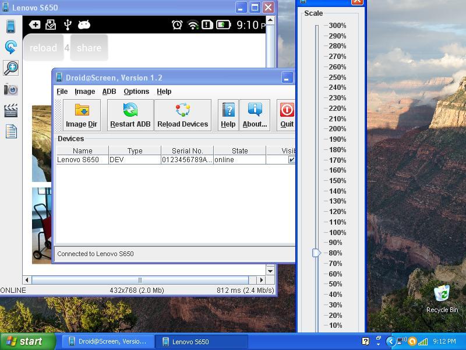Open the document properties icon in the sidebar
466x350 pixels.
pyautogui.click(x=11, y=132)
